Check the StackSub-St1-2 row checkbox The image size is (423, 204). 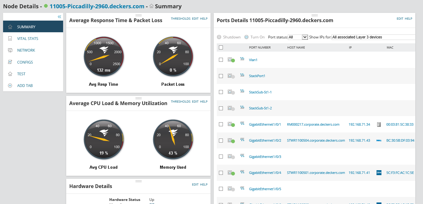(221, 108)
